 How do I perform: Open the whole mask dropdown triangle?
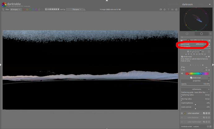point(209,57)
